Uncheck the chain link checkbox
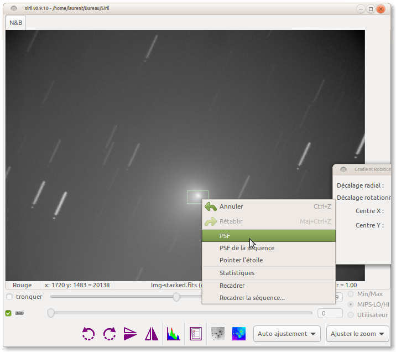This screenshot has width=396, height=352. click(8, 313)
